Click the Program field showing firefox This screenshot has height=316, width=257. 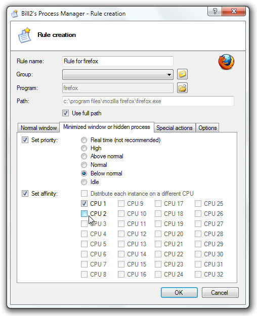pos(117,88)
